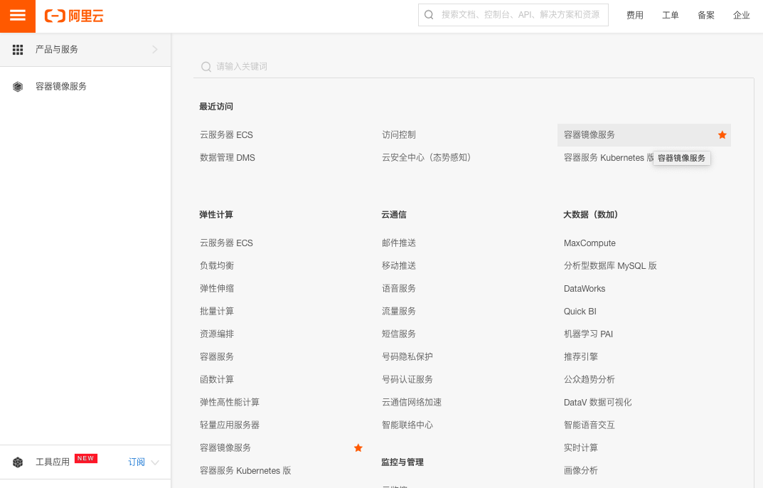Toggle the favorite star for 容器镜像服务 under 弹性计算

point(358,447)
